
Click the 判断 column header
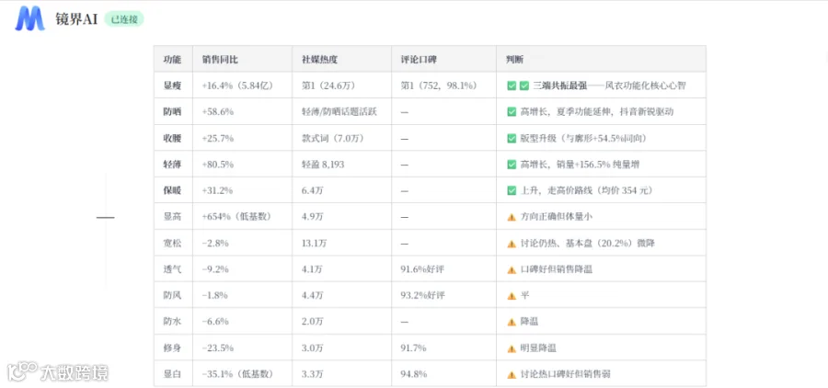[515, 60]
